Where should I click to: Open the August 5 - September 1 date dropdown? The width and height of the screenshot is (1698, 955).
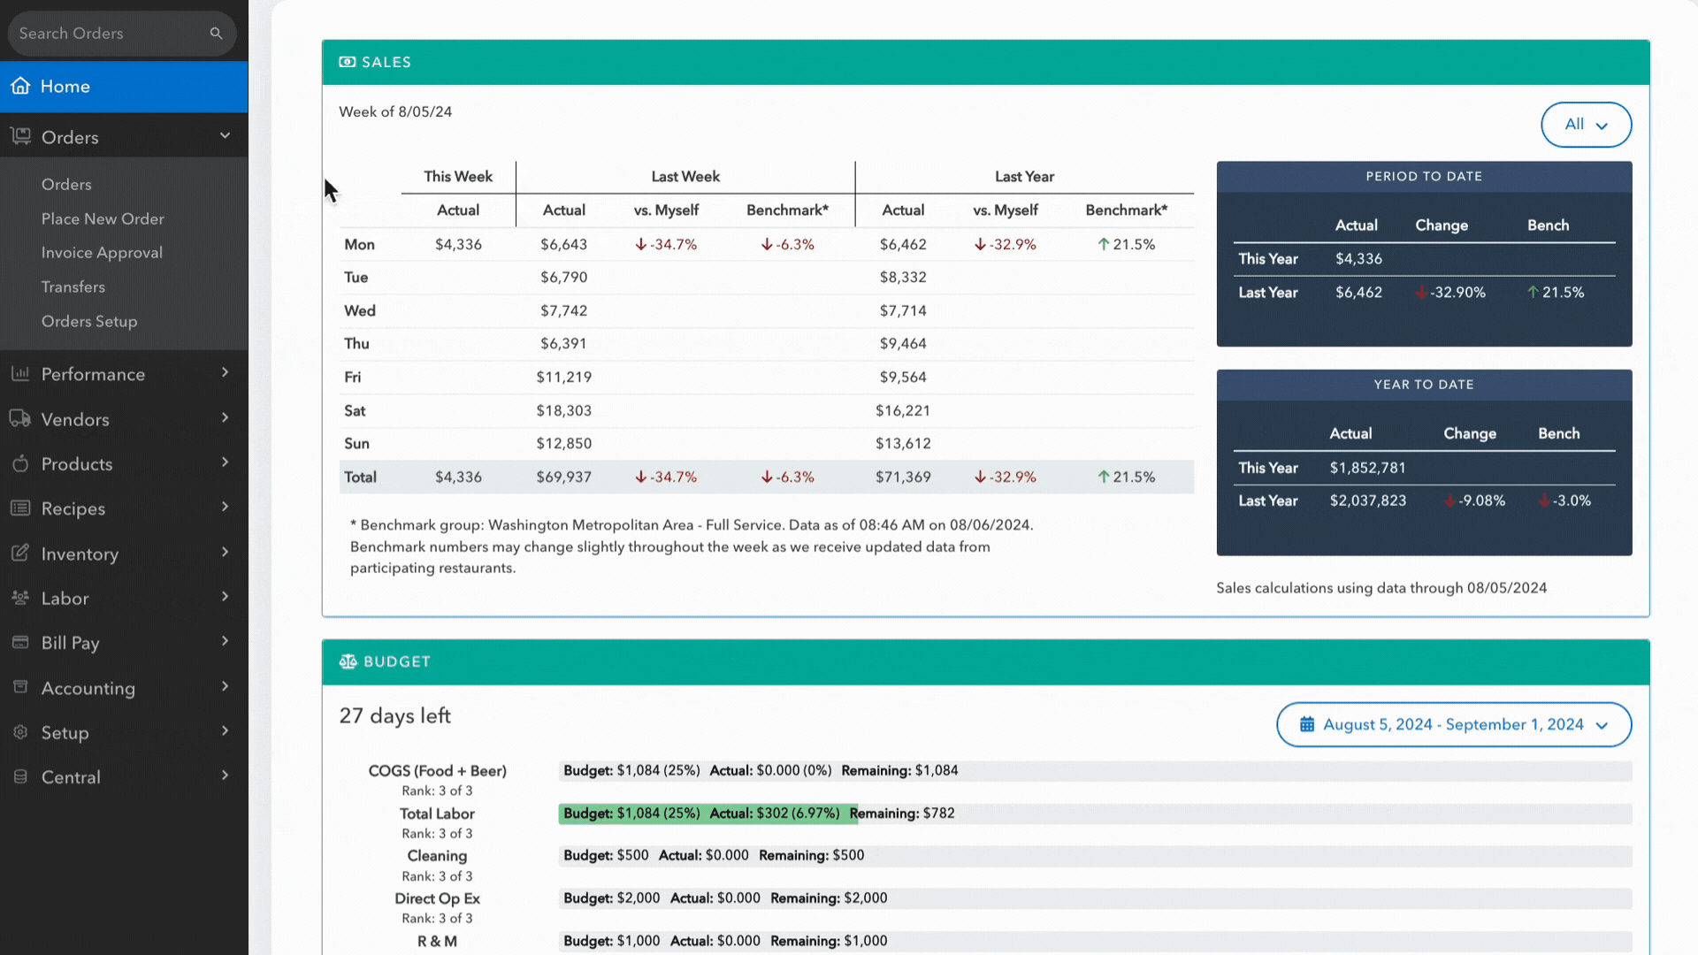click(1454, 724)
